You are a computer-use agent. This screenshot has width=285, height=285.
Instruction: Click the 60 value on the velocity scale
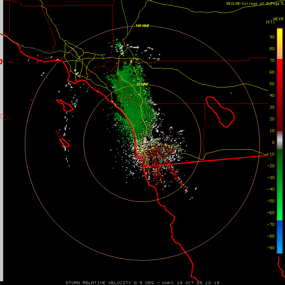pyautogui.click(x=272, y=72)
